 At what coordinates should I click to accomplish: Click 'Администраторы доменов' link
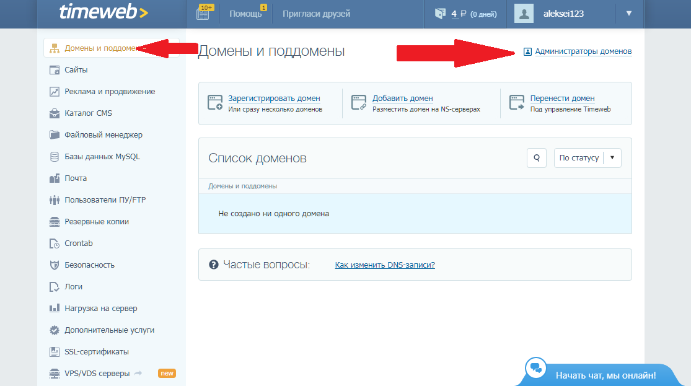[583, 51]
